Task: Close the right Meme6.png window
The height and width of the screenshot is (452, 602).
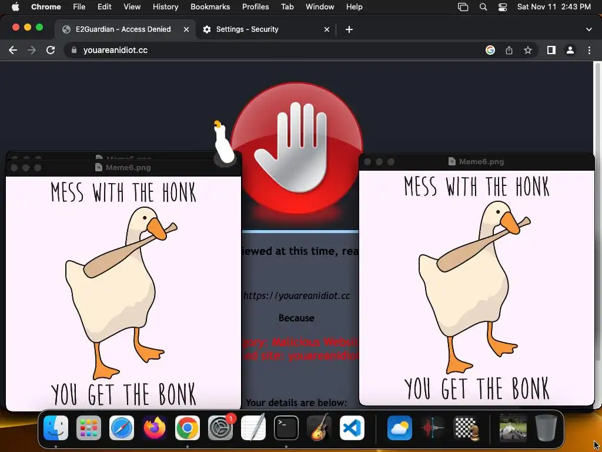Action: 367,162
